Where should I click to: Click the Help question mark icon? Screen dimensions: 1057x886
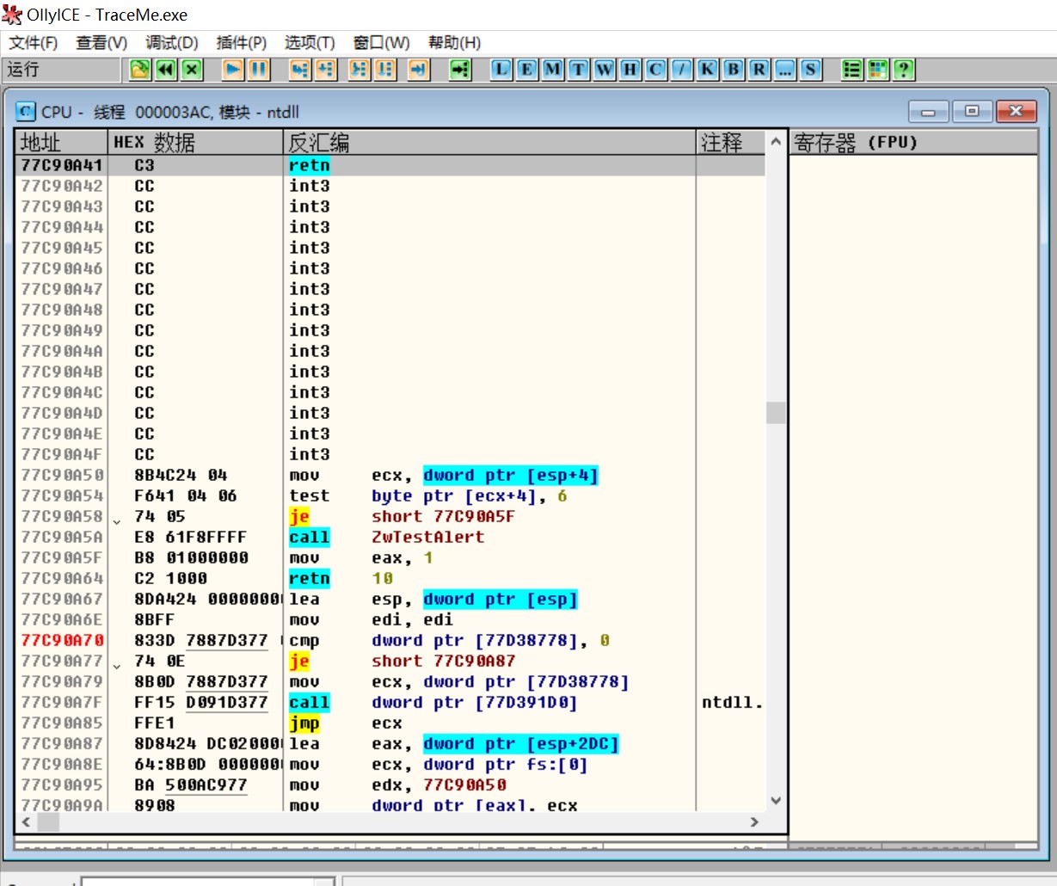click(903, 70)
